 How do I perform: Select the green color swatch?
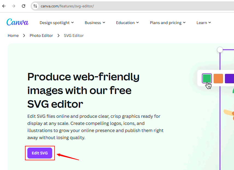pyautogui.click(x=207, y=78)
